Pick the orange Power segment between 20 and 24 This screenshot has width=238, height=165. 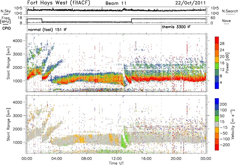(x=217, y=53)
